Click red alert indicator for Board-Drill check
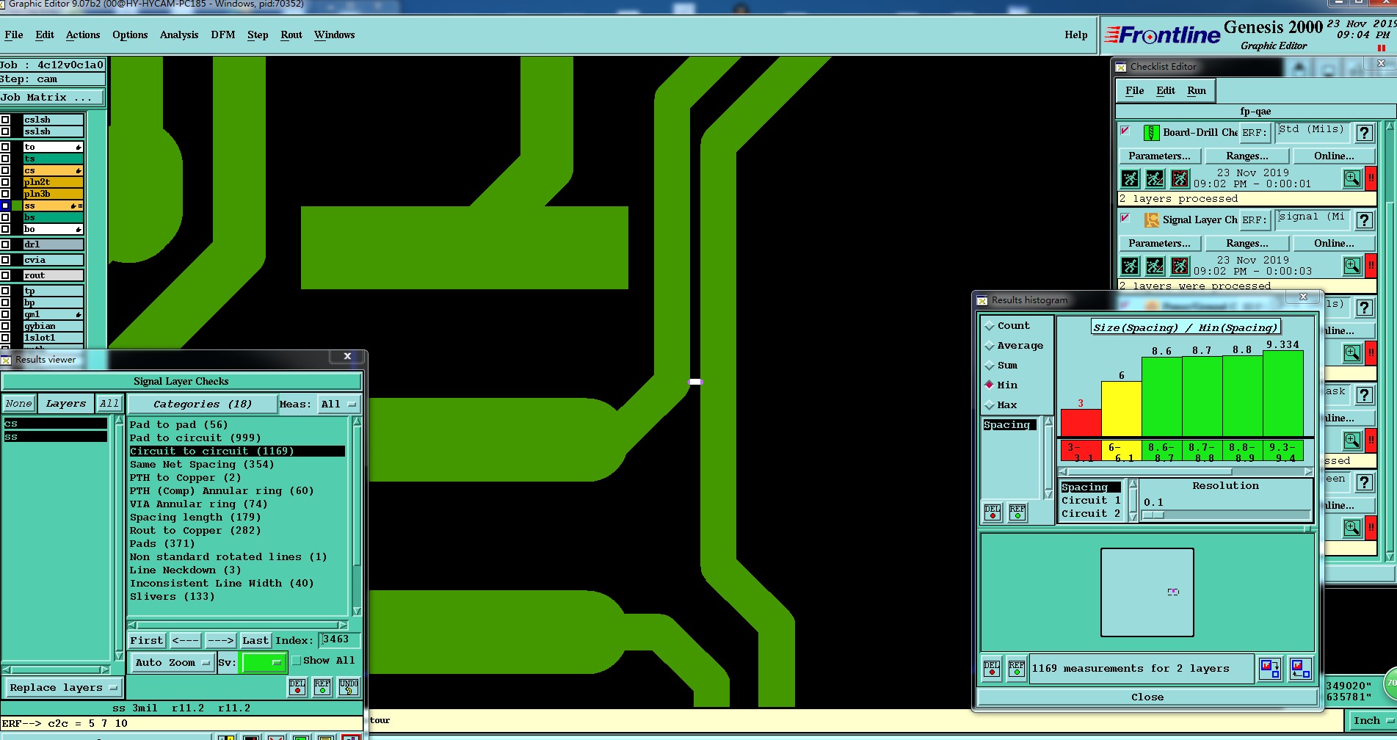The image size is (1397, 740). pos(1371,178)
